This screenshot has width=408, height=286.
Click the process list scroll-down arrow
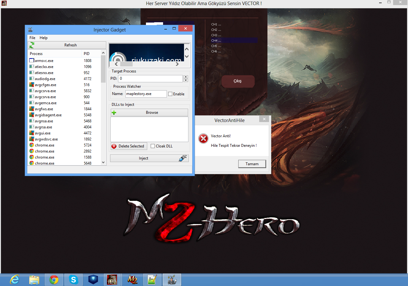pyautogui.click(x=103, y=162)
